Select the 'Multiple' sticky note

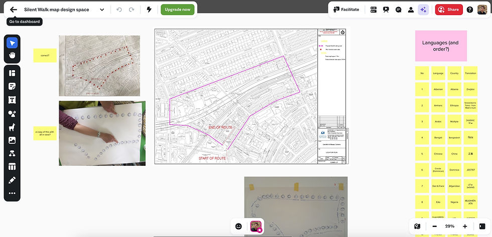454,121
